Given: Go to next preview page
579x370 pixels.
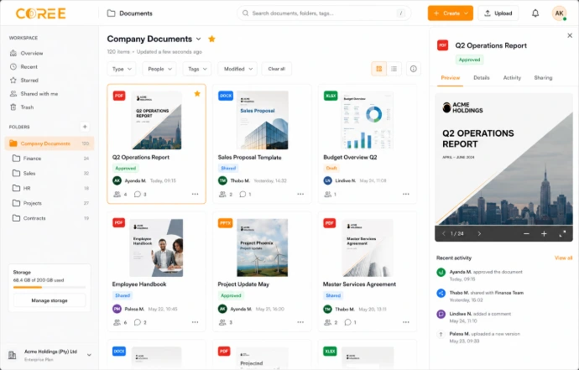Looking at the screenshot, I should (479, 233).
